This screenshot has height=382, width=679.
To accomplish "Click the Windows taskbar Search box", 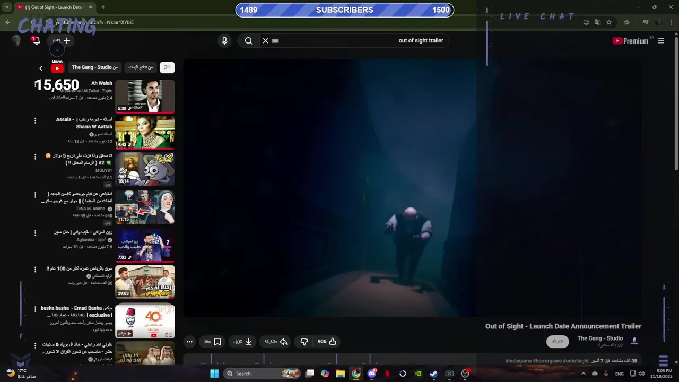I will (x=263, y=374).
